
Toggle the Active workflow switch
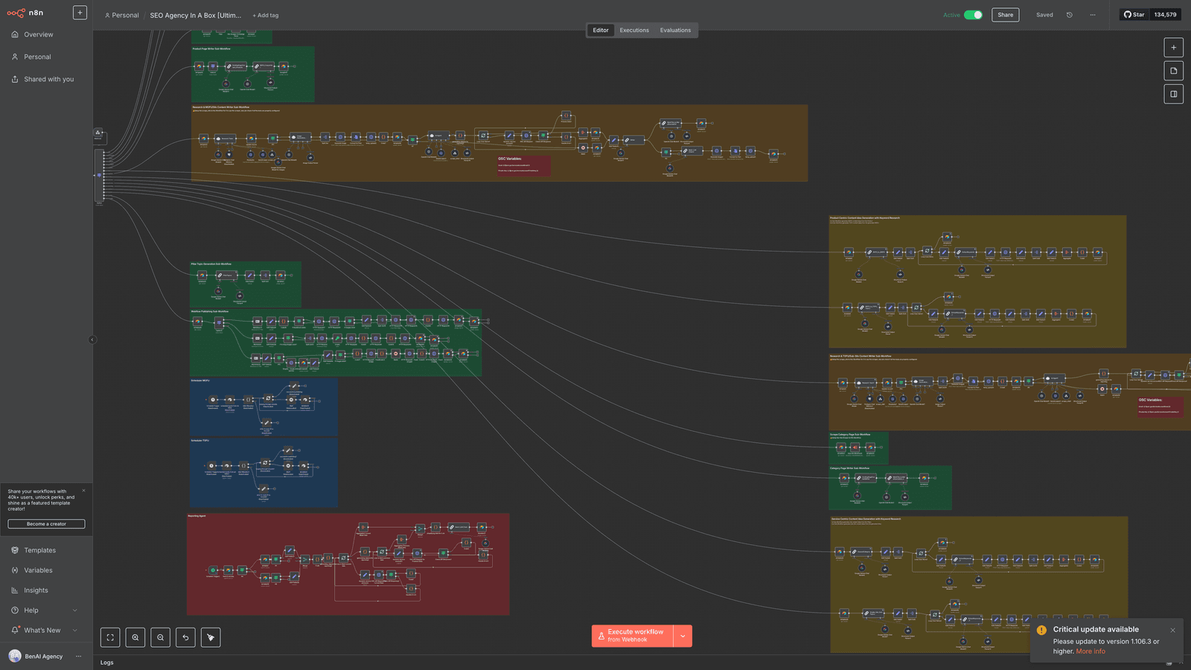pos(973,15)
